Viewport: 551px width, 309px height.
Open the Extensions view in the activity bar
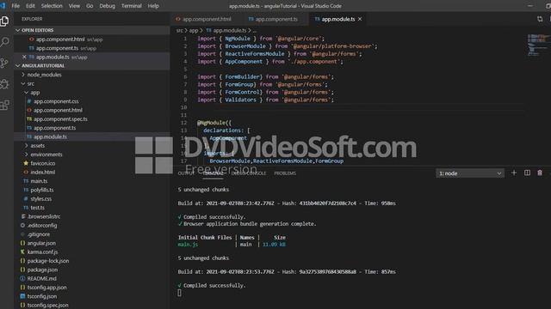(4, 105)
